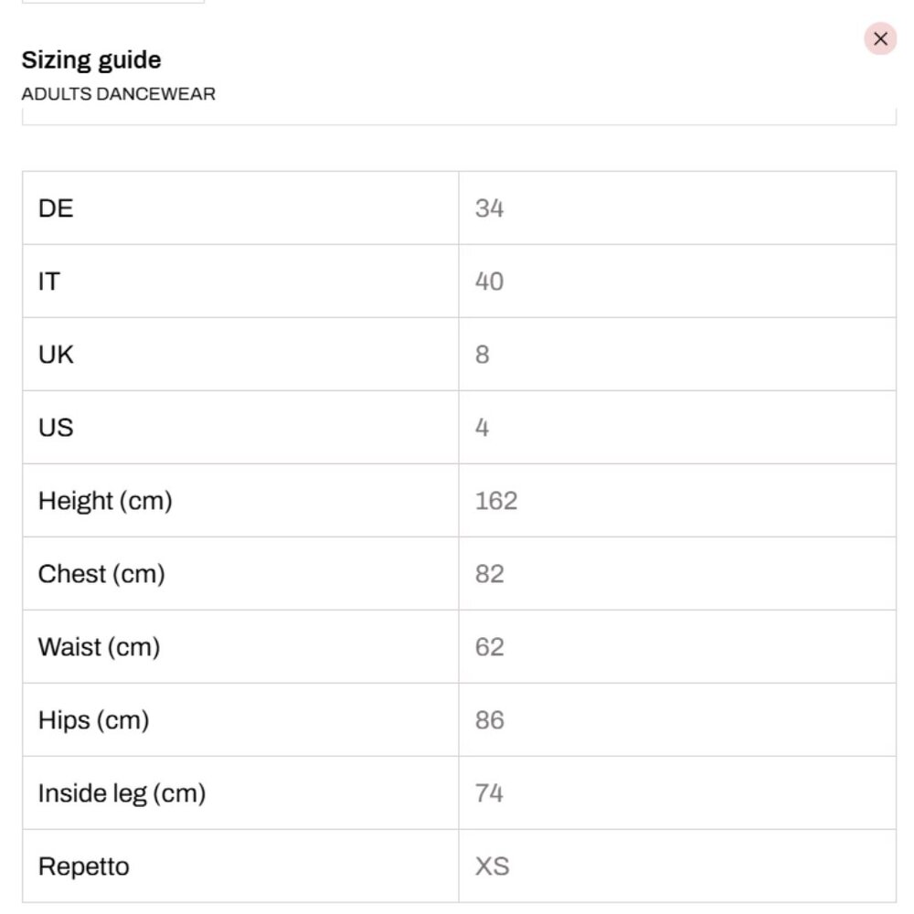This screenshot has height=914, width=914.
Task: Click the ADULTS DANCEWEAR subtitle
Action: coord(118,94)
